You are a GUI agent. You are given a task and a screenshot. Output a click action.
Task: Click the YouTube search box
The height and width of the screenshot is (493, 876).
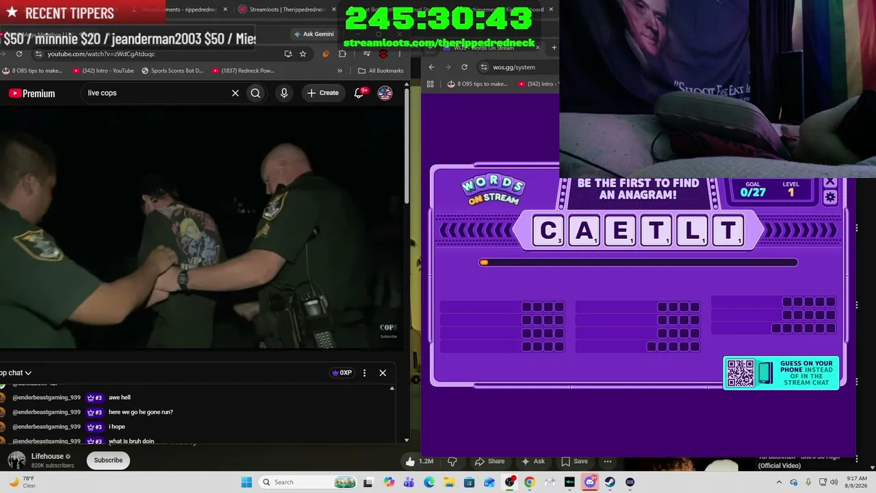click(x=156, y=93)
